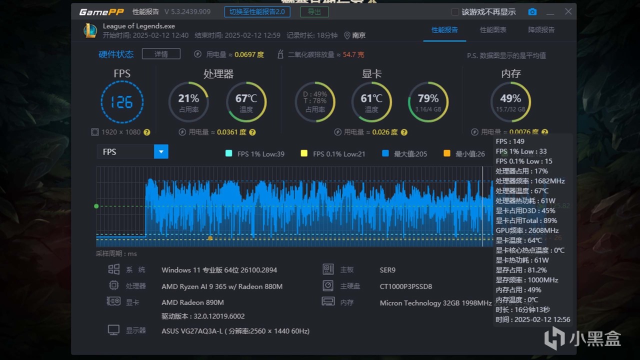Click the hard disk icon beside 主硬盘

tap(328, 286)
